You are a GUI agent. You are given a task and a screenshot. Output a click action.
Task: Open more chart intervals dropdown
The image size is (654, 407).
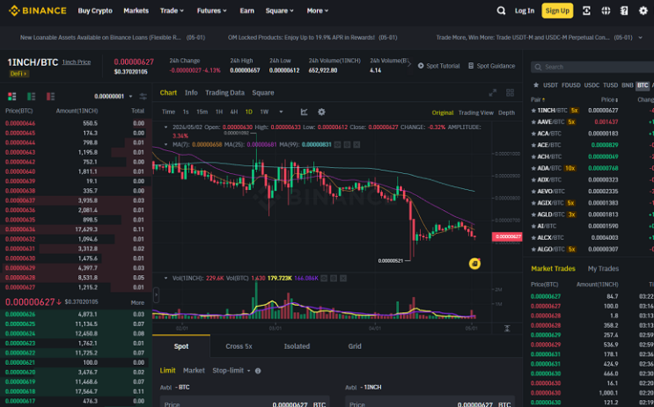pyautogui.click(x=281, y=112)
